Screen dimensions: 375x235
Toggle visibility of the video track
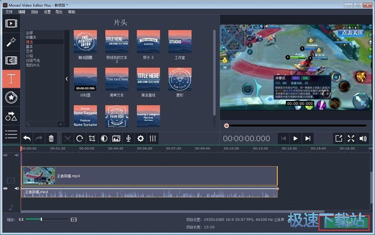[x=5, y=188]
